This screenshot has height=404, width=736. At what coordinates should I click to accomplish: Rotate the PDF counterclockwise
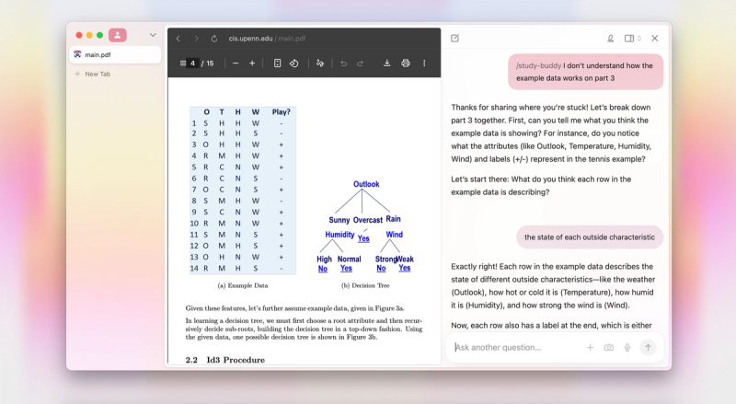294,63
